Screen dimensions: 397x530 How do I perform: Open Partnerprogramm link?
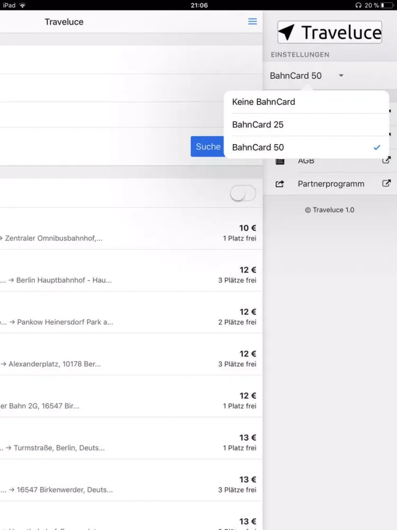(331, 184)
